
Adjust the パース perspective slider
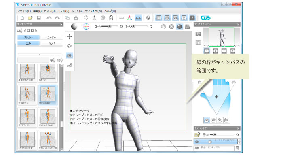(x=140, y=26)
